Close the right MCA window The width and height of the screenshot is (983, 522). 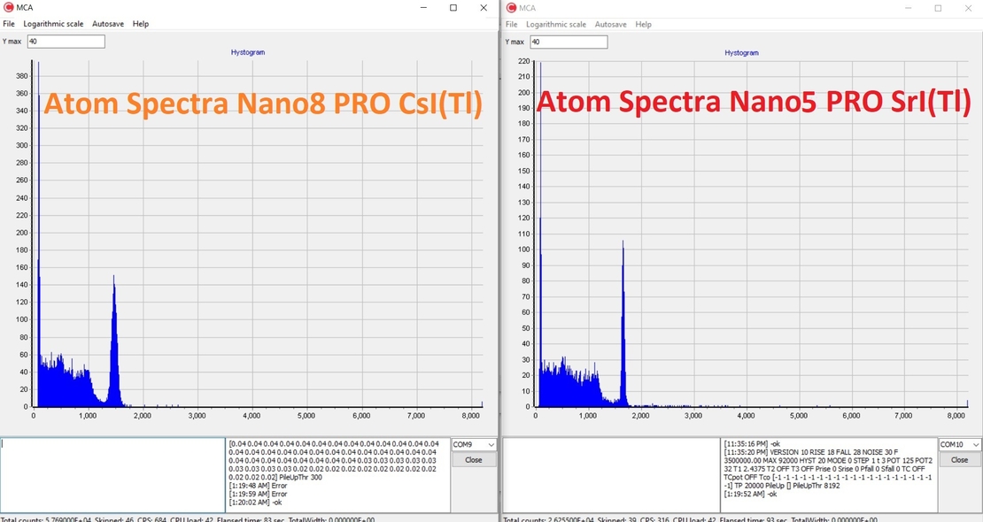(x=968, y=8)
